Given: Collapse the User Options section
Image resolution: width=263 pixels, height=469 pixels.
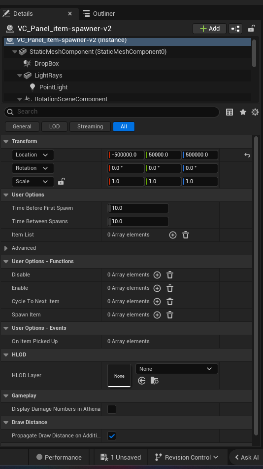Looking at the screenshot, I should pos(6,195).
